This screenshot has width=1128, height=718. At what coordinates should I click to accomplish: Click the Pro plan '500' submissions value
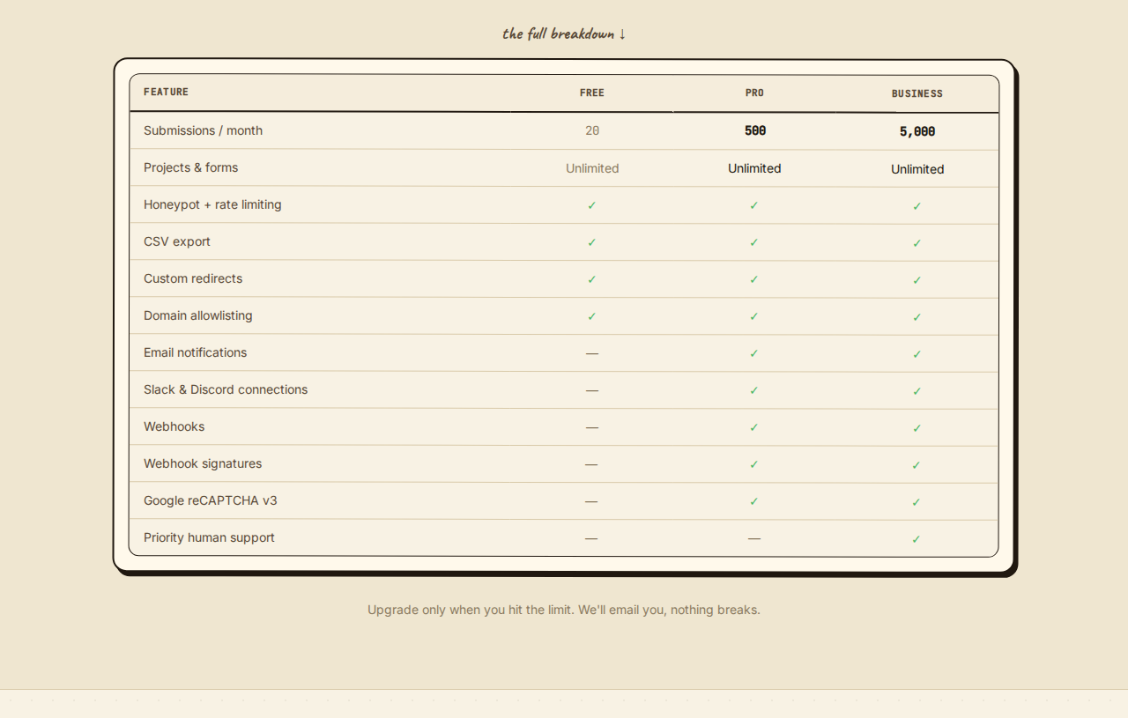[x=755, y=130]
